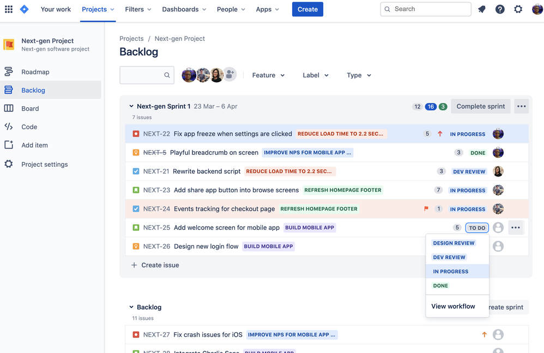Click the unassigned avatar on NEXT-25

(x=498, y=228)
